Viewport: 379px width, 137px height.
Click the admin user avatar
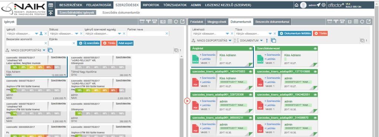(303, 5)
